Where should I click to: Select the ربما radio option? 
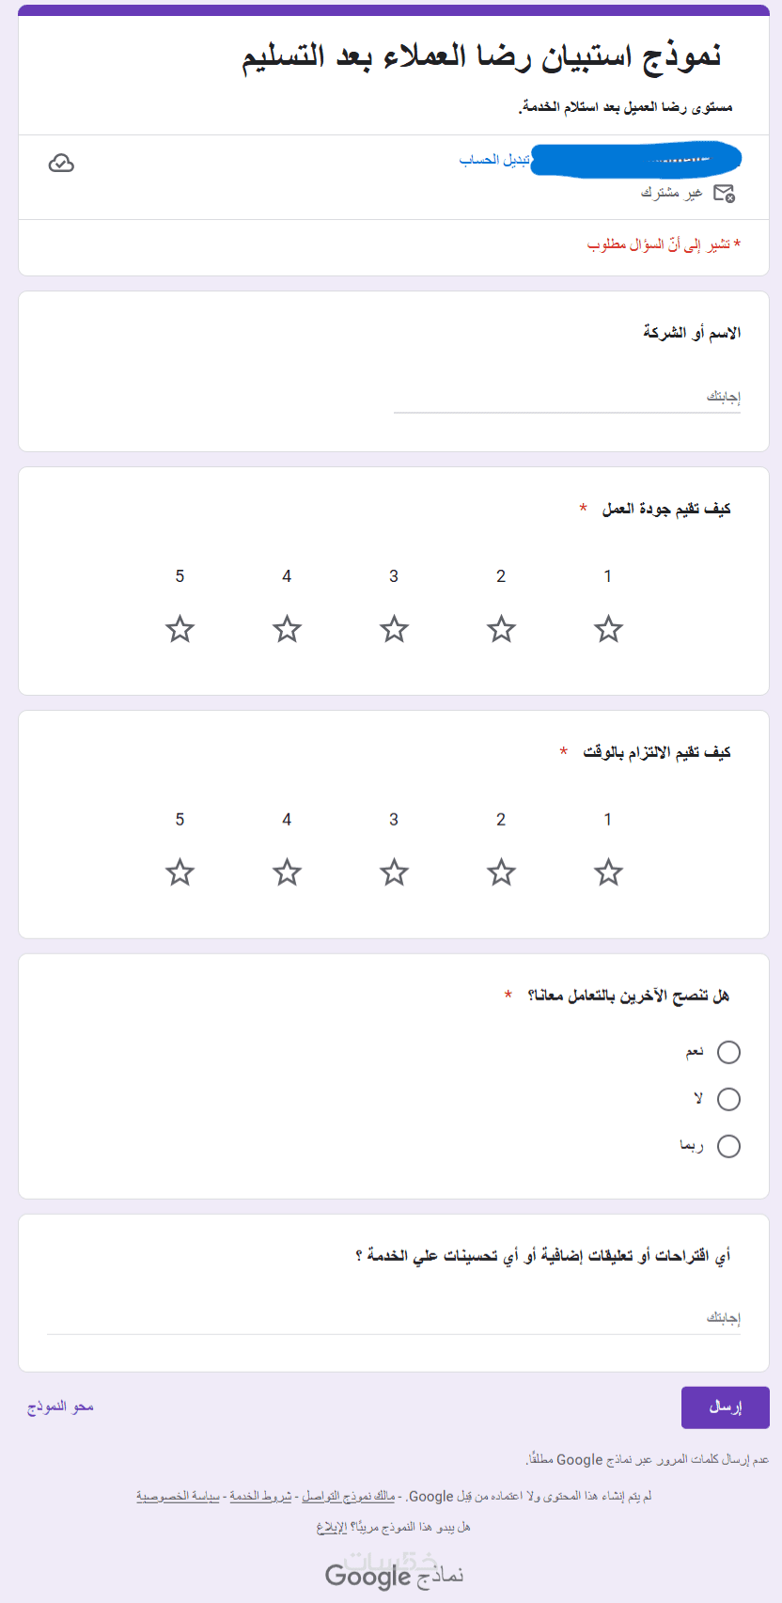[x=728, y=1146]
